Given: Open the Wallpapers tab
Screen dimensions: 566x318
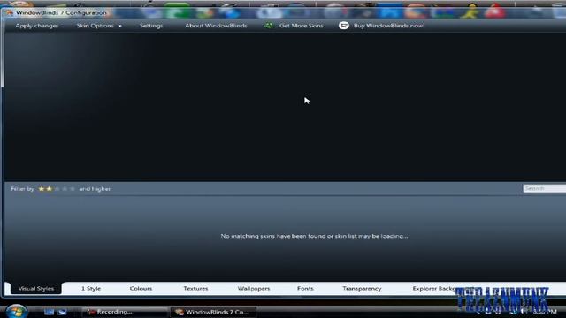Looking at the screenshot, I should tap(254, 289).
